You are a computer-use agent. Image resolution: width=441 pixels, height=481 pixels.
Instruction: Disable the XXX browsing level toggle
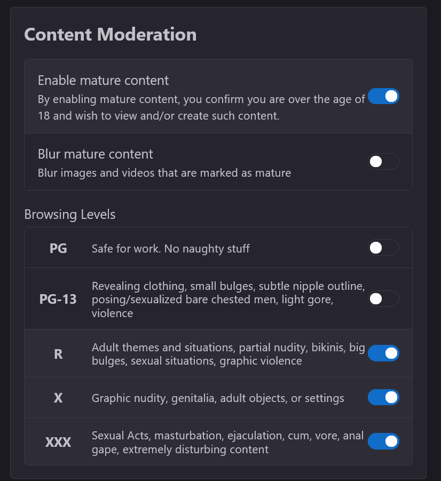(x=383, y=441)
